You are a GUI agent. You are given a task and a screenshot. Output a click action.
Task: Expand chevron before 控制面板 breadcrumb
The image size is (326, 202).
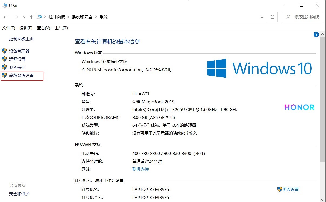(x=45, y=17)
